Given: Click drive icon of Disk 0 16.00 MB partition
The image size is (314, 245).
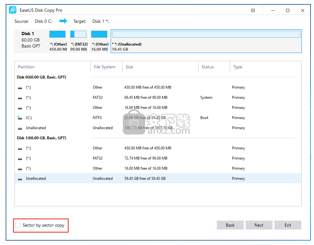Looking at the screenshot, I should 20,108.
